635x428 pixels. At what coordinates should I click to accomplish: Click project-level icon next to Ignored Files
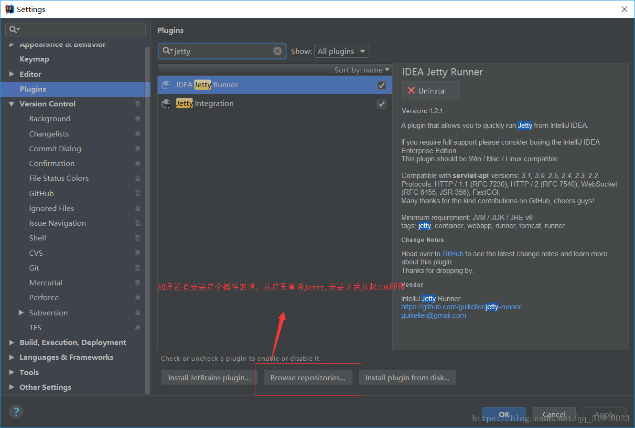(137, 208)
